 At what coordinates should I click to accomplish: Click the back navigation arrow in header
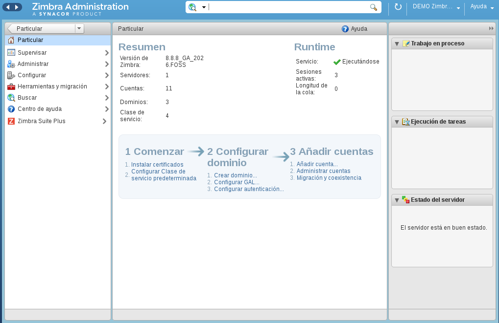(8, 7)
